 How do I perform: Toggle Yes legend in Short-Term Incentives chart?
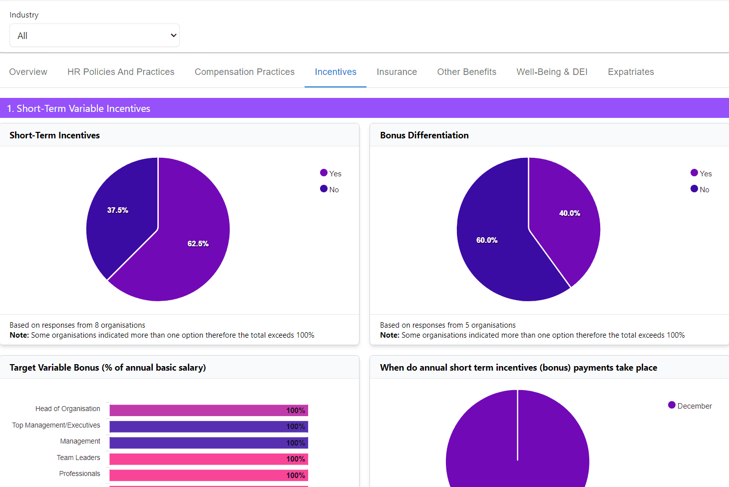[331, 173]
